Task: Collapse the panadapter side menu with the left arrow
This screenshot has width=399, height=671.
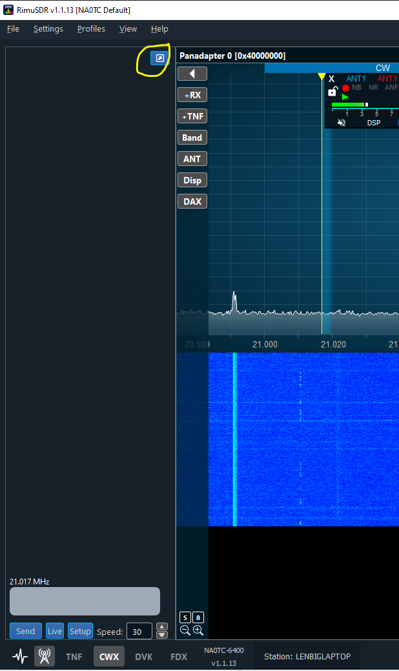Action: 192,74
